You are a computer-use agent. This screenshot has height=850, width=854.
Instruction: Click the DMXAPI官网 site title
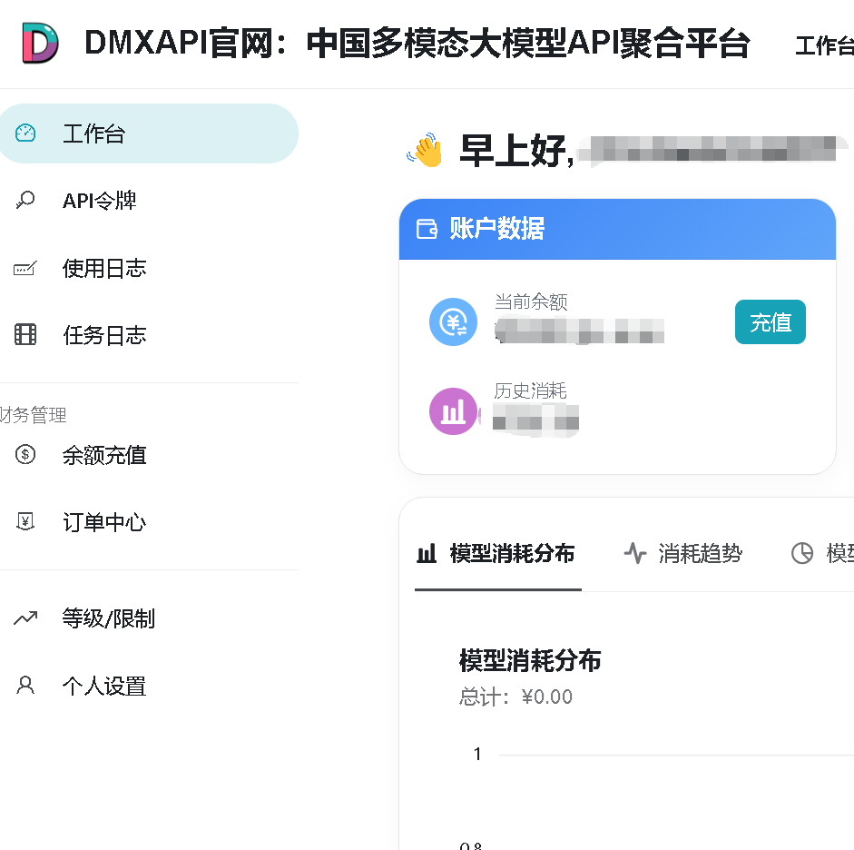pyautogui.click(x=417, y=43)
